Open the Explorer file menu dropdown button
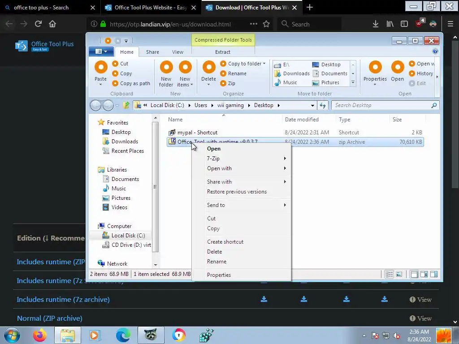Viewport: 459px width, 344px height. coord(101,52)
